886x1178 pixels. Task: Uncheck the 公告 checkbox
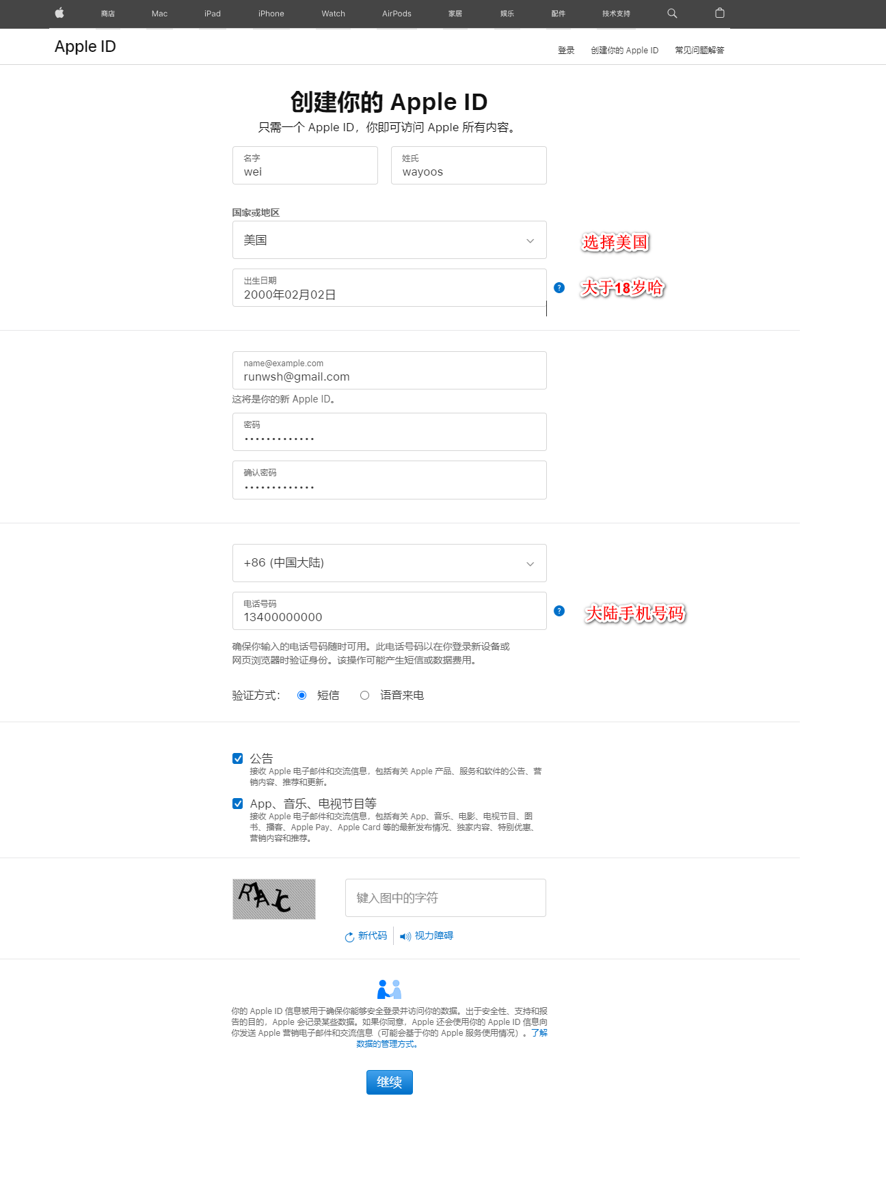tap(237, 758)
